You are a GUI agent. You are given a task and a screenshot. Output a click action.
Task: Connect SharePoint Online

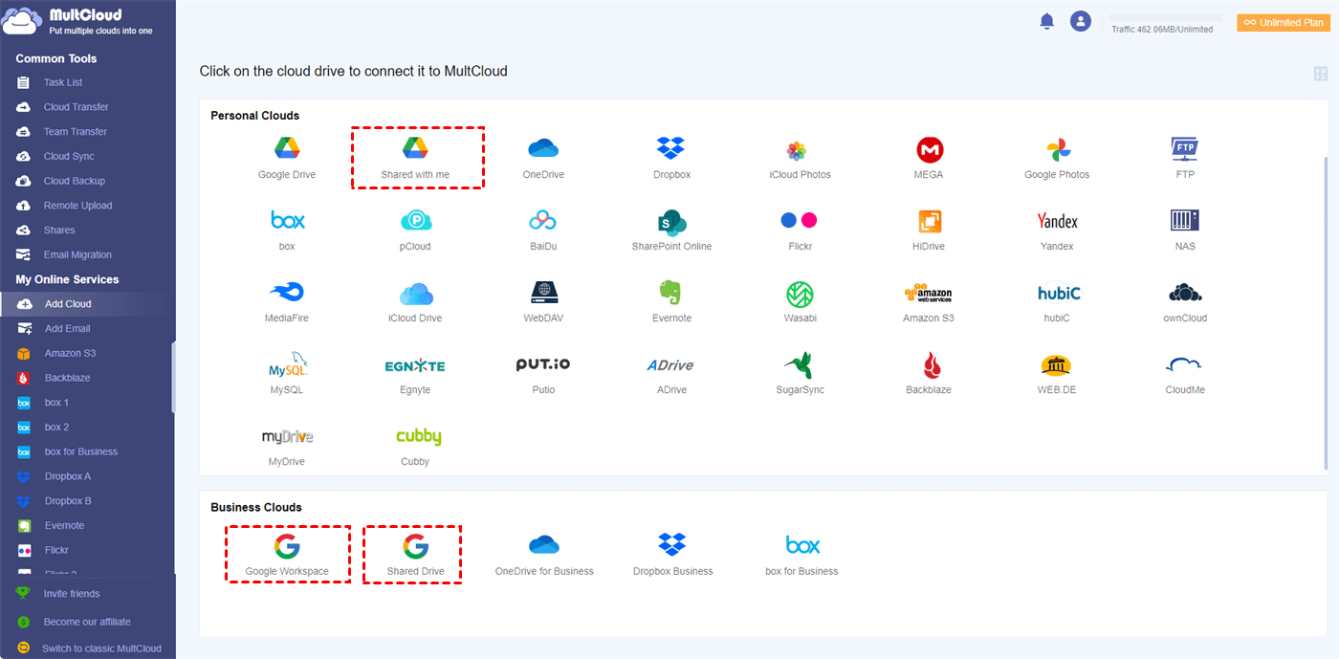click(671, 230)
